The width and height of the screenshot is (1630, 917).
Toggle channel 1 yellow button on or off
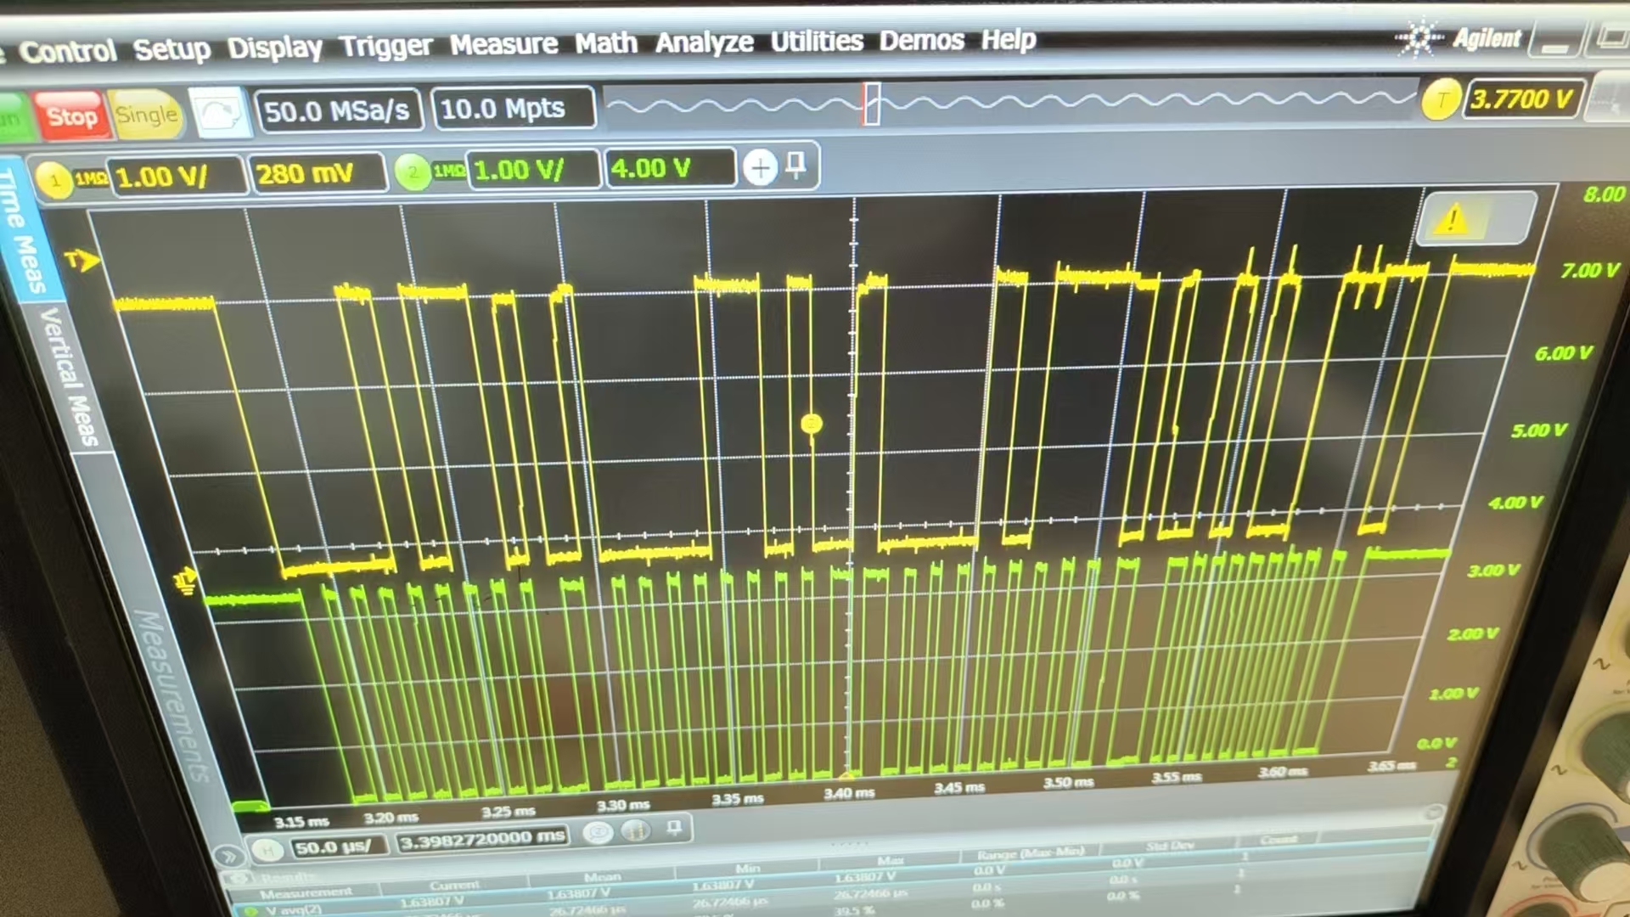point(55,180)
